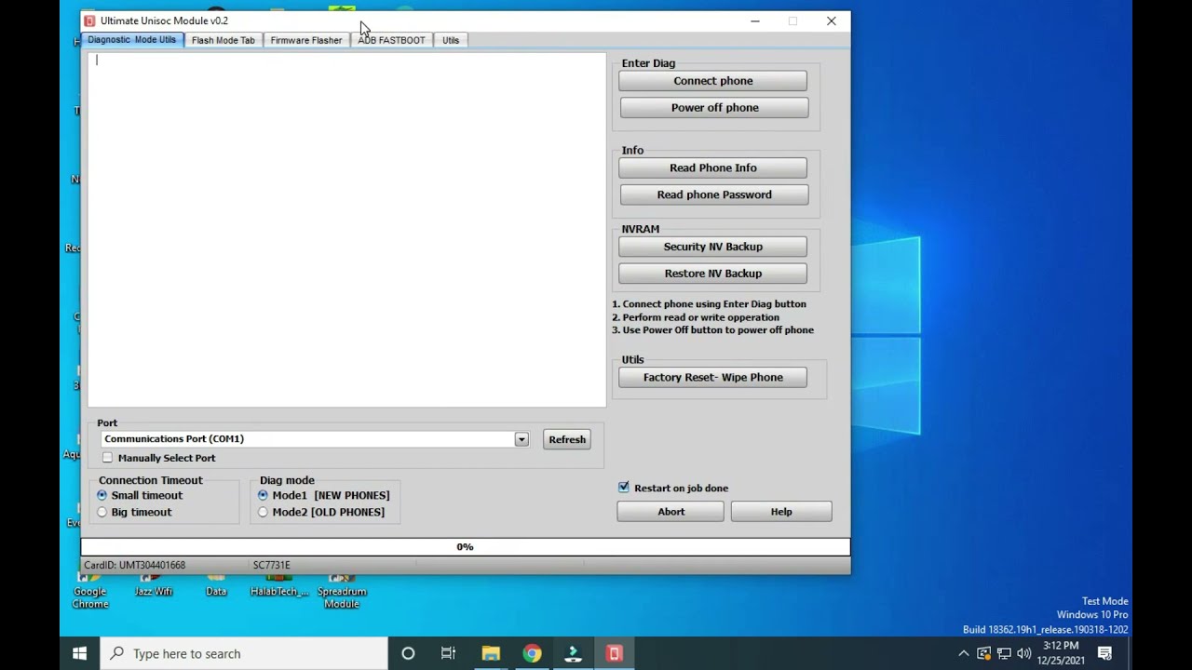
Task: Select Spreadrum Module desktop shortcut
Action: pos(342,592)
